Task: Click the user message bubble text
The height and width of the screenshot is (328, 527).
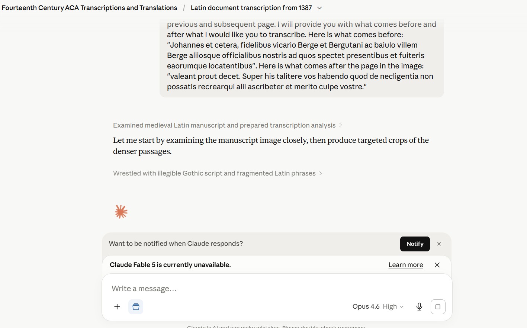Action: click(302, 55)
